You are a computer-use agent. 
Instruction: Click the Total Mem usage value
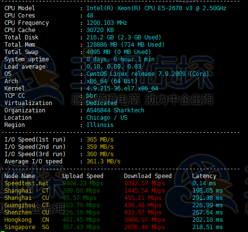(125, 45)
